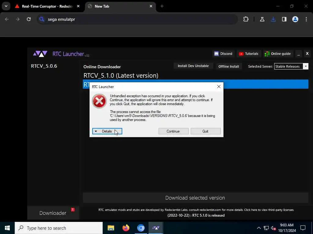This screenshot has height=234, width=313.
Task: Close the RTC Launcher error dialog
Action: (x=219, y=87)
